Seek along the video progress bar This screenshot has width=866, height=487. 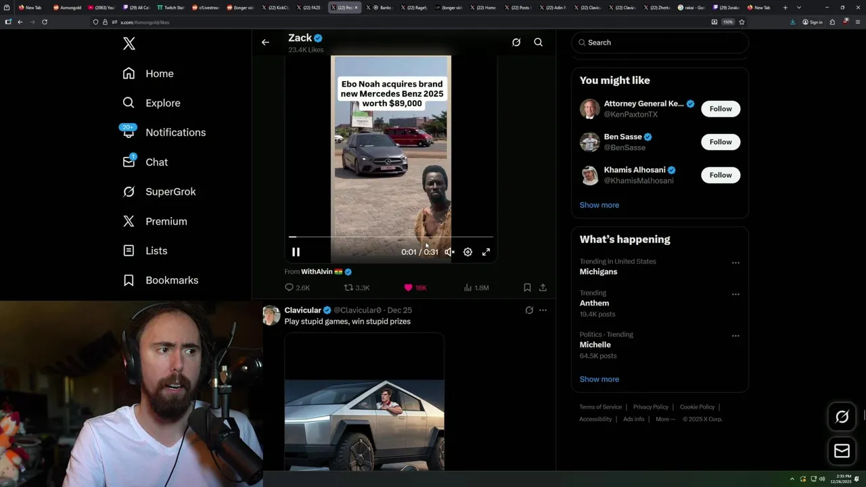click(x=391, y=237)
